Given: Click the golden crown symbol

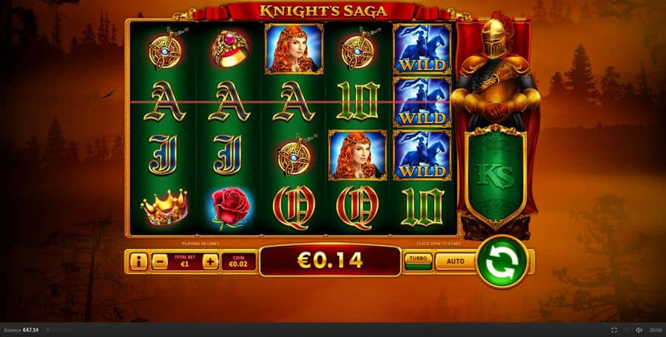Looking at the screenshot, I should coord(164,207).
